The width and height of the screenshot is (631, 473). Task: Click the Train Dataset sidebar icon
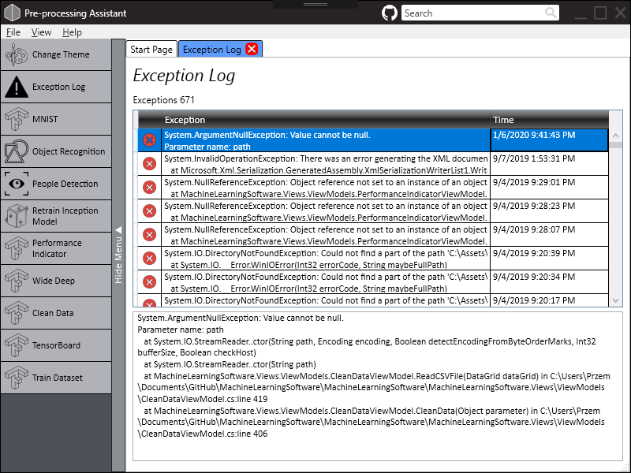pos(17,378)
